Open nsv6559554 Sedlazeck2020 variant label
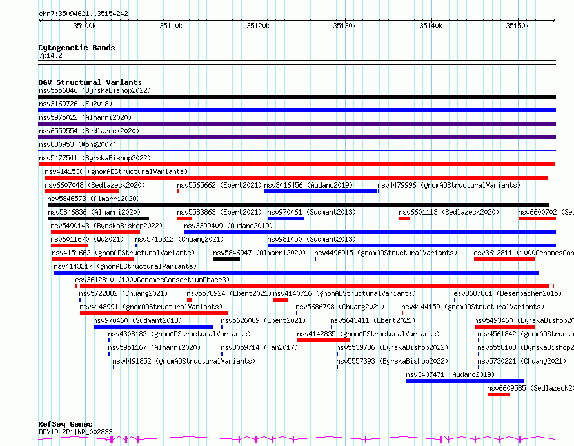574x446 pixels. coord(89,131)
